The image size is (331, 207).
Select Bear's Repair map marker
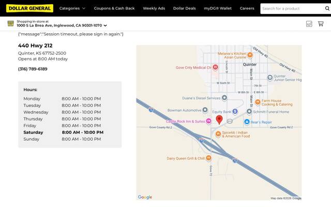point(247,122)
